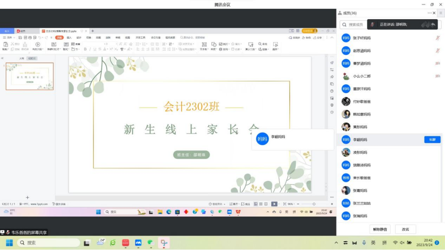
Task: Open the Windows Start menu
Action: coord(9,243)
